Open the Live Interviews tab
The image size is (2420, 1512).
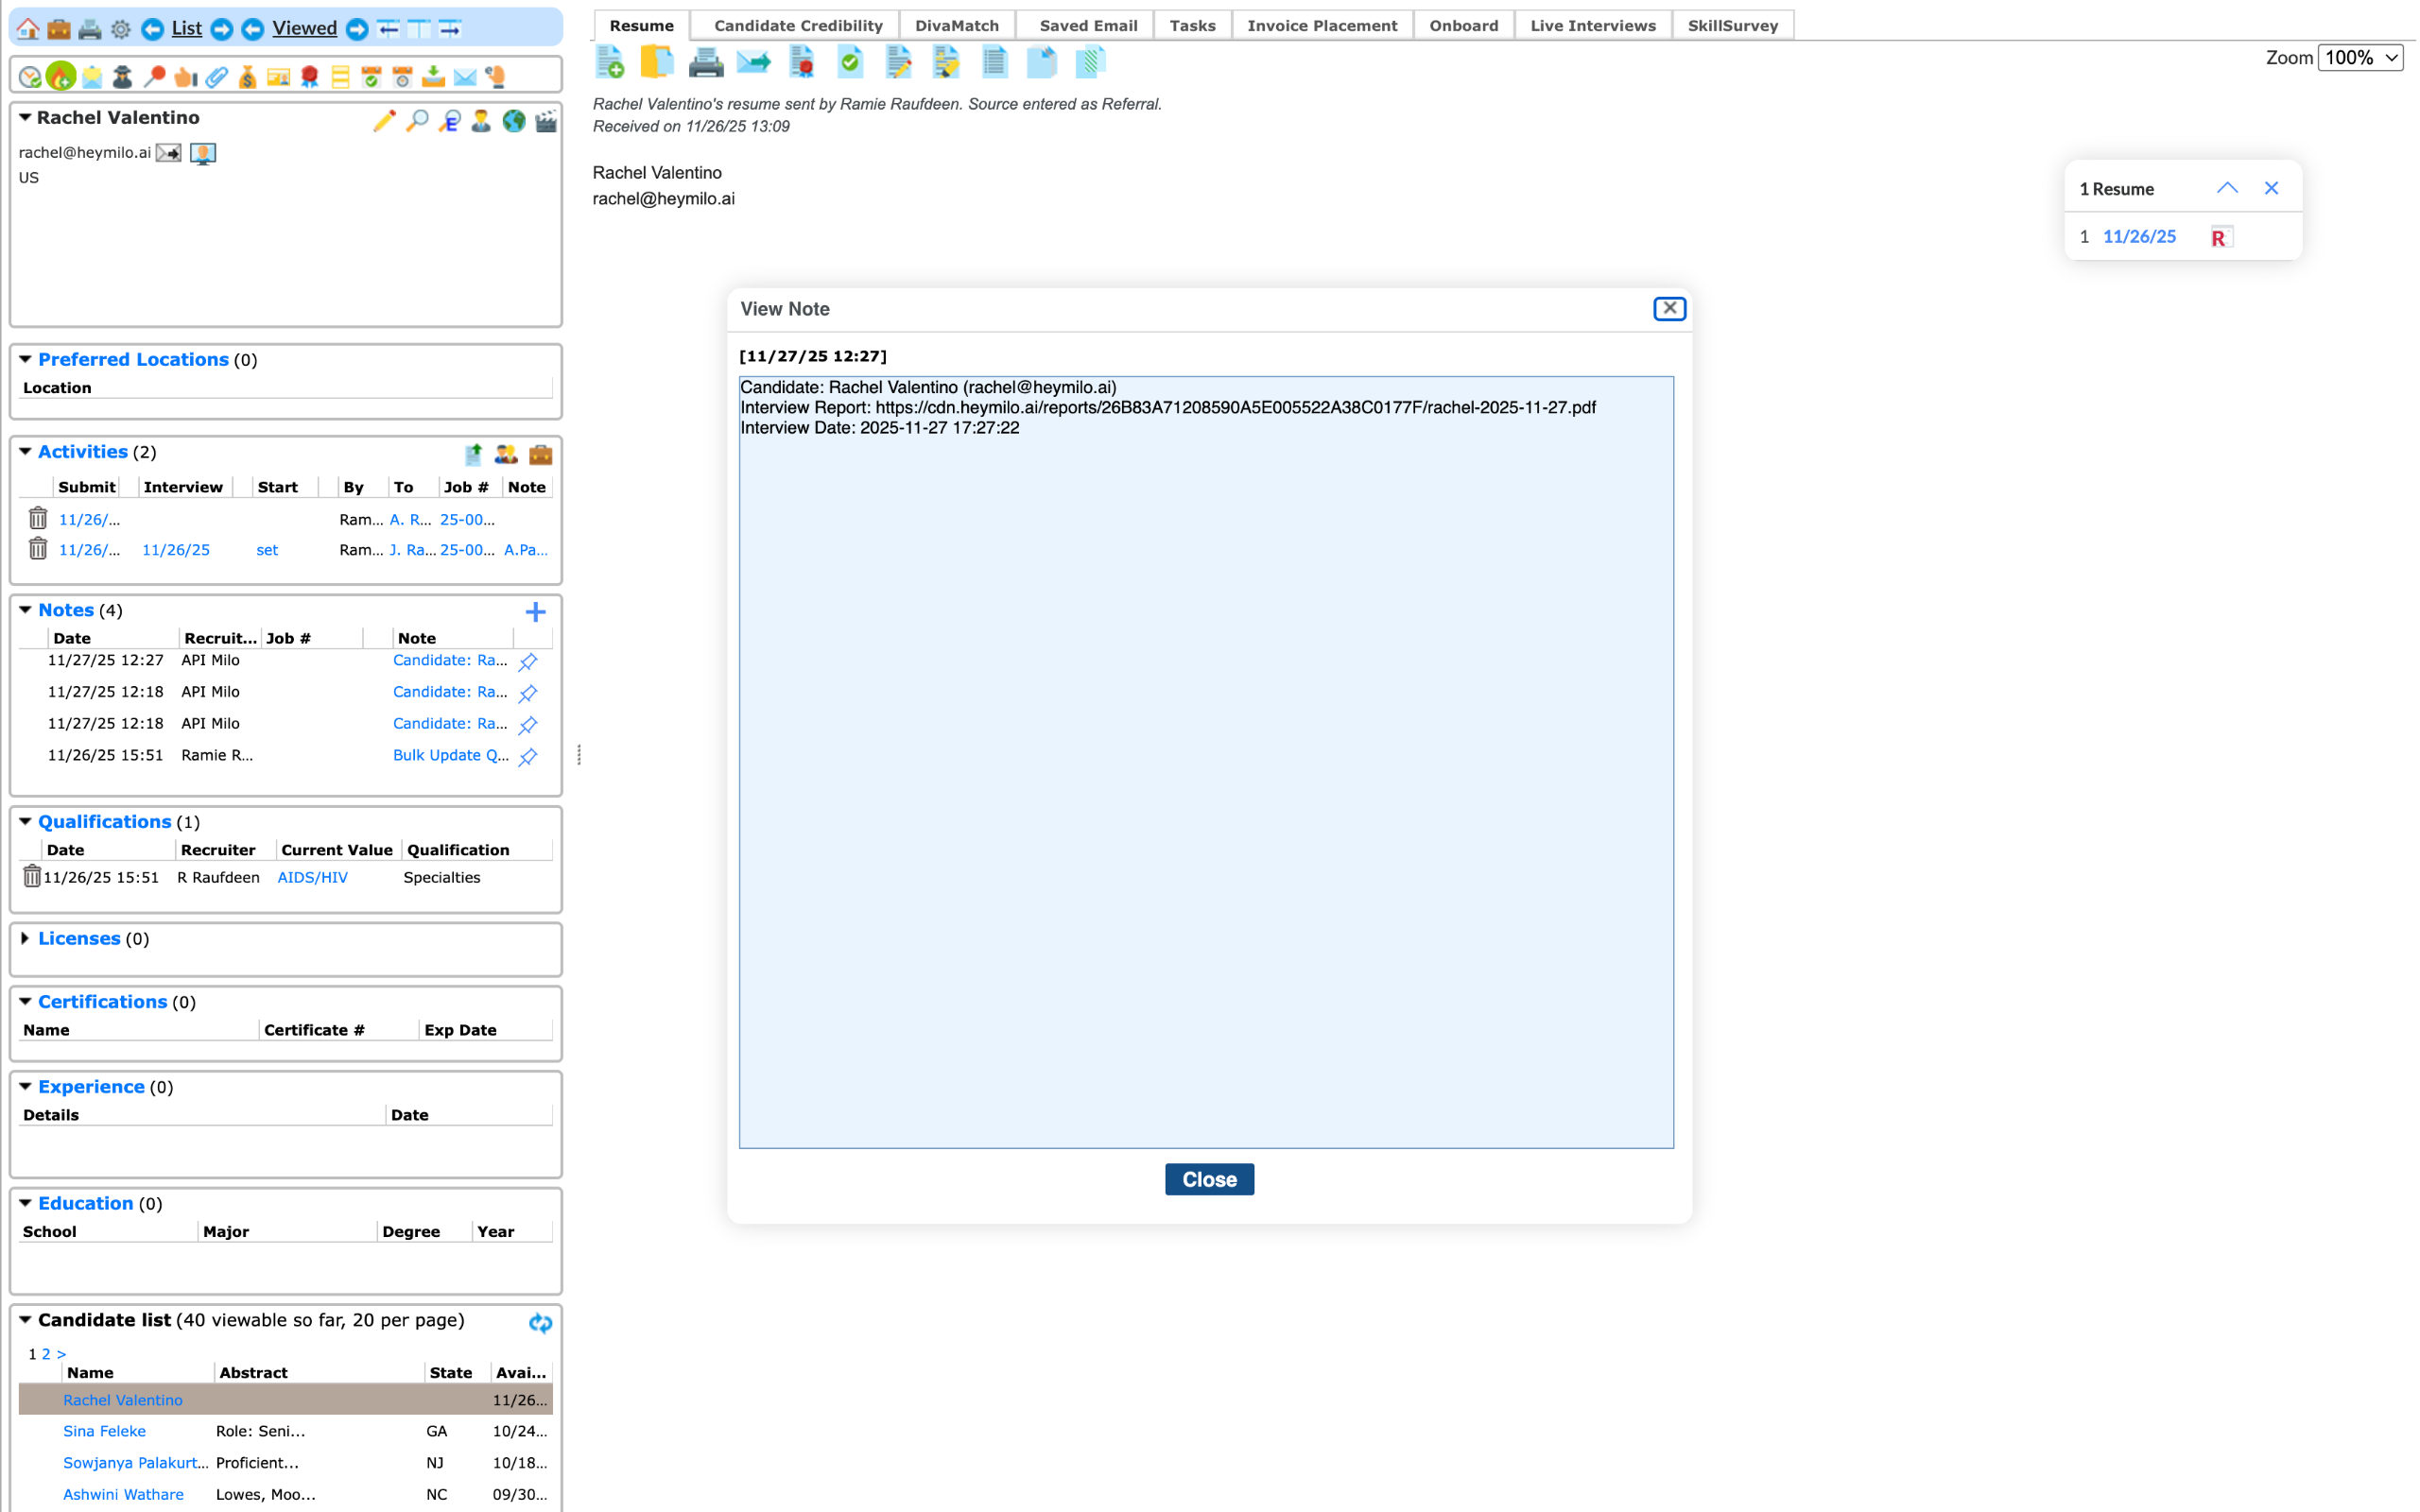coord(1592,26)
